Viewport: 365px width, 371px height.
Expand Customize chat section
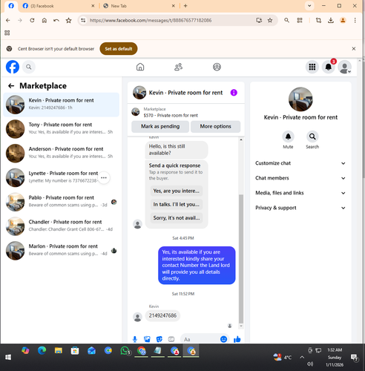click(300, 163)
